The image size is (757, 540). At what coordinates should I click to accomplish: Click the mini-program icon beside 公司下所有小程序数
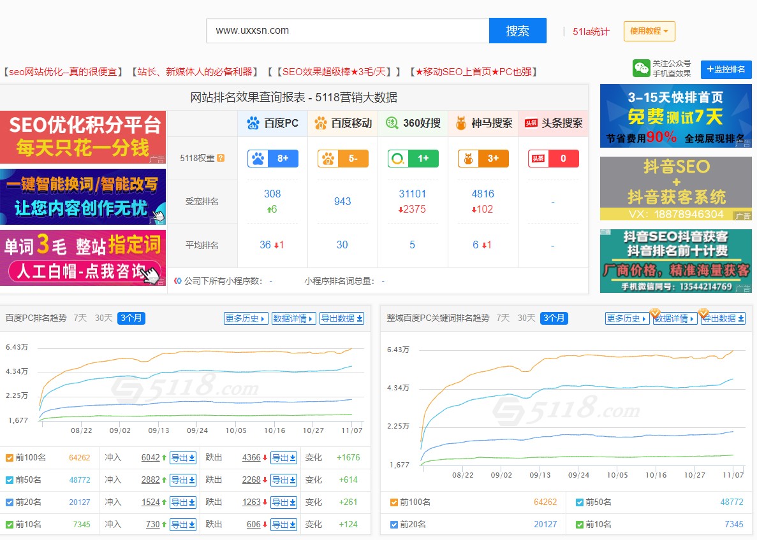coord(178,281)
